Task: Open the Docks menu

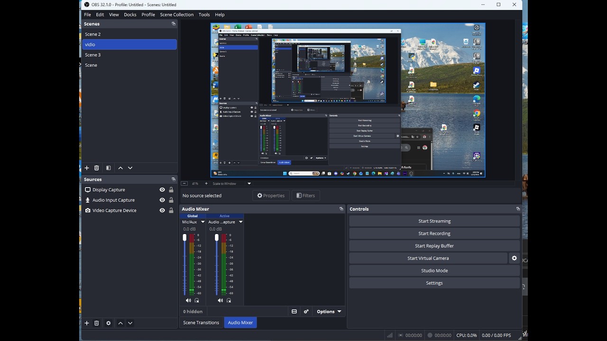Action: [x=130, y=15]
